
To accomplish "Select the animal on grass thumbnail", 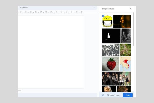I will (125, 50).
